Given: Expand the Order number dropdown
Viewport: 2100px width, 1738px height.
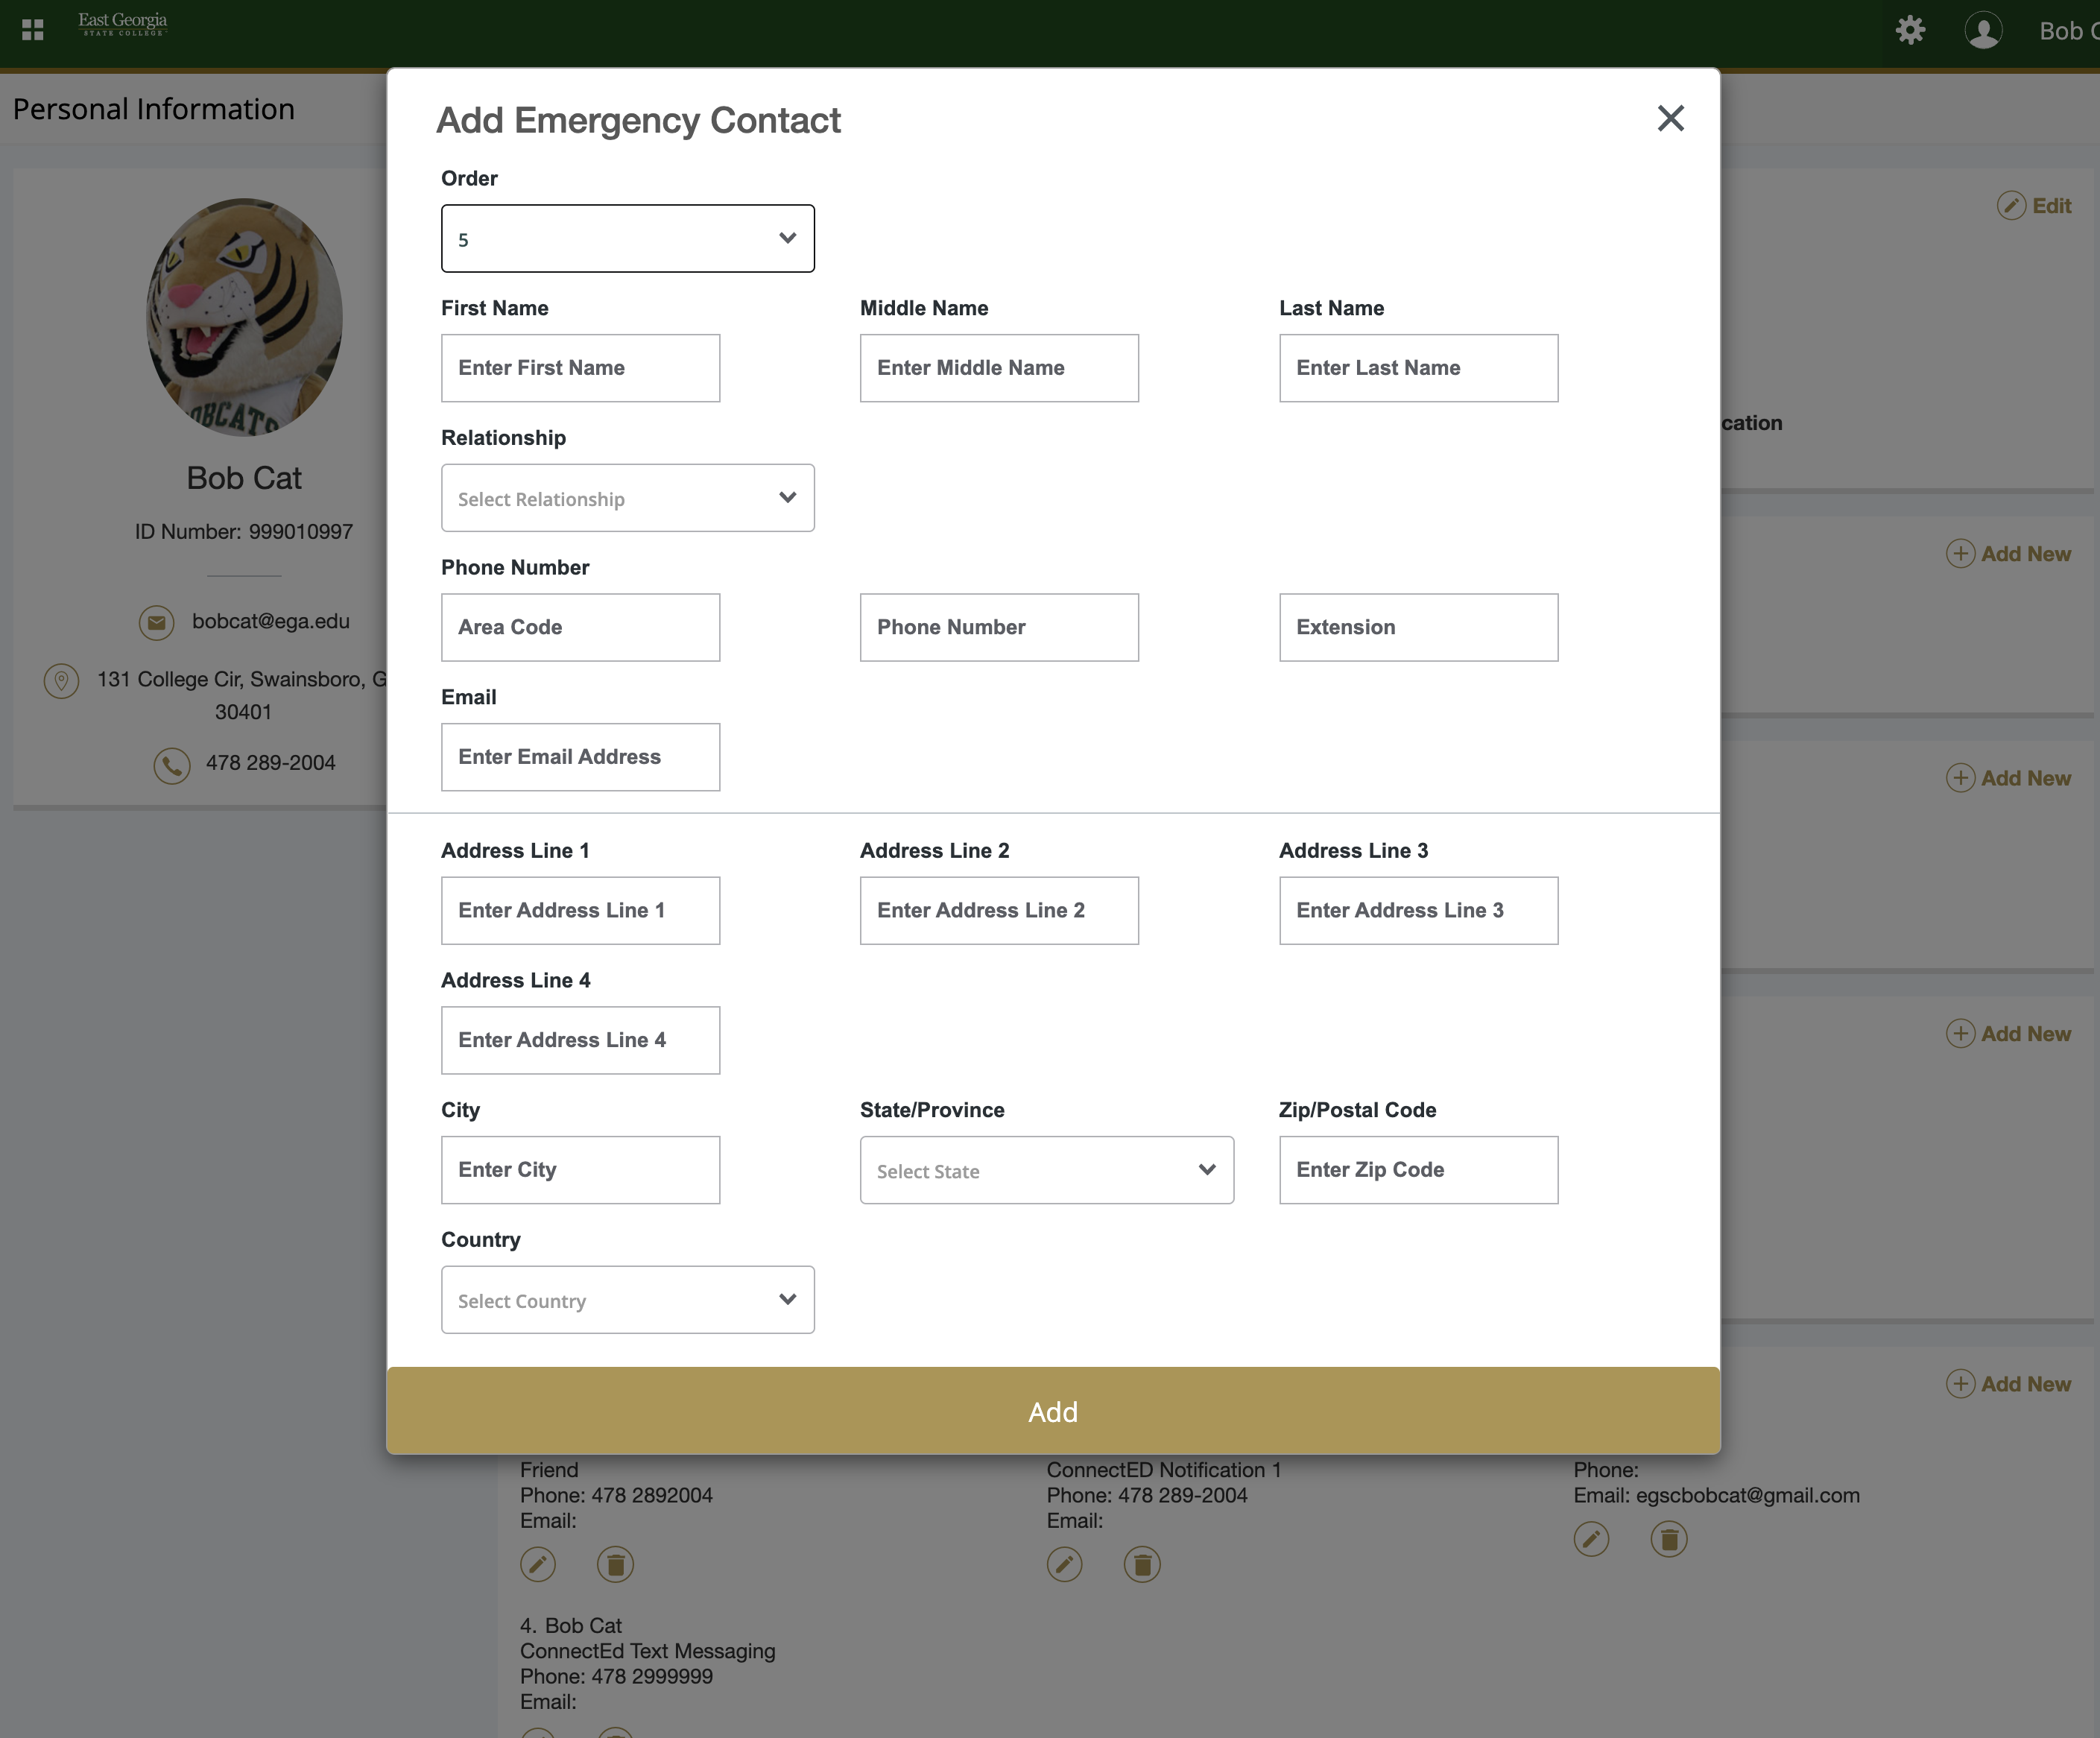Looking at the screenshot, I should tap(626, 236).
